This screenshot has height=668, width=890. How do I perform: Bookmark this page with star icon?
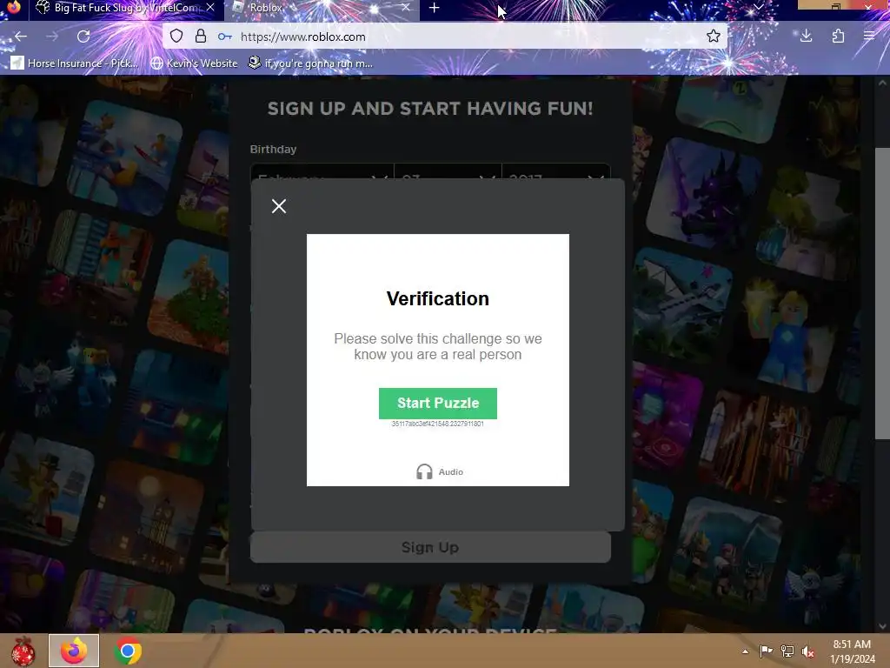(714, 37)
